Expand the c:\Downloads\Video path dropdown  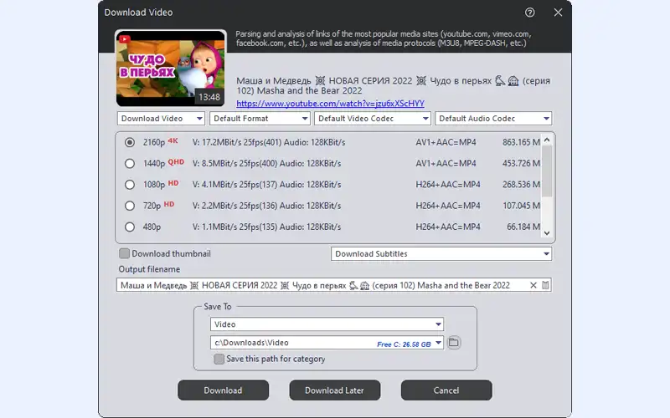[x=438, y=343]
